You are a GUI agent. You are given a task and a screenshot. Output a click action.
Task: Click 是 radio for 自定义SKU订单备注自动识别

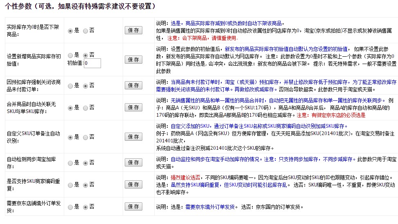[70, 138]
